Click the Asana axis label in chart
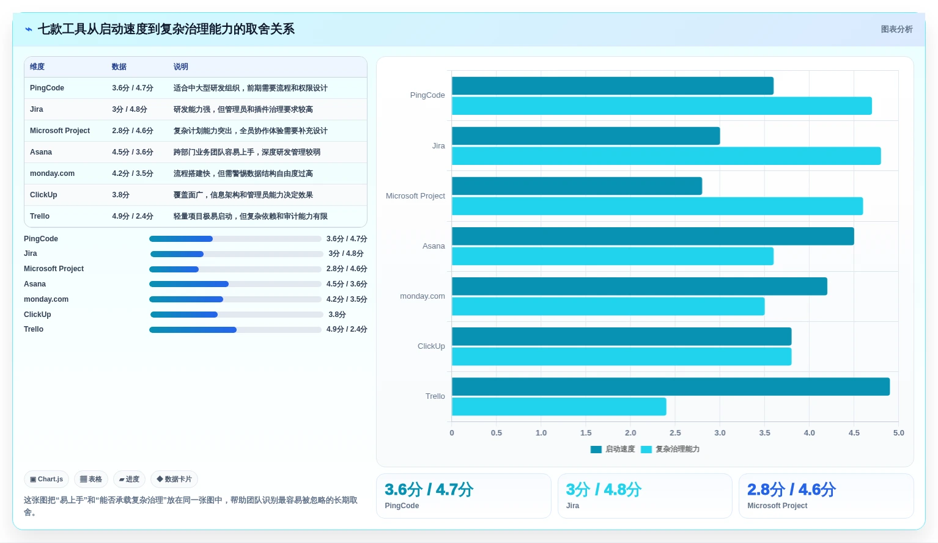This screenshot has height=543, width=938. 434,246
